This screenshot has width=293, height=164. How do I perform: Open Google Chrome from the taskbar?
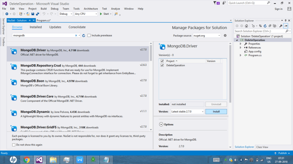tap(27, 160)
